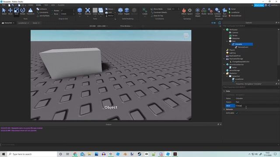Switch to the HOME ribbon tab
The image size is (280, 157).
pos(30,5)
